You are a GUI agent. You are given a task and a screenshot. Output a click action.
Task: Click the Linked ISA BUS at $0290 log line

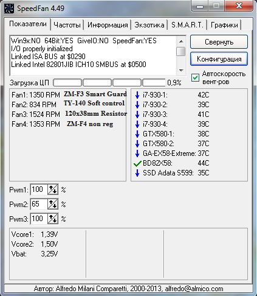coord(48,57)
